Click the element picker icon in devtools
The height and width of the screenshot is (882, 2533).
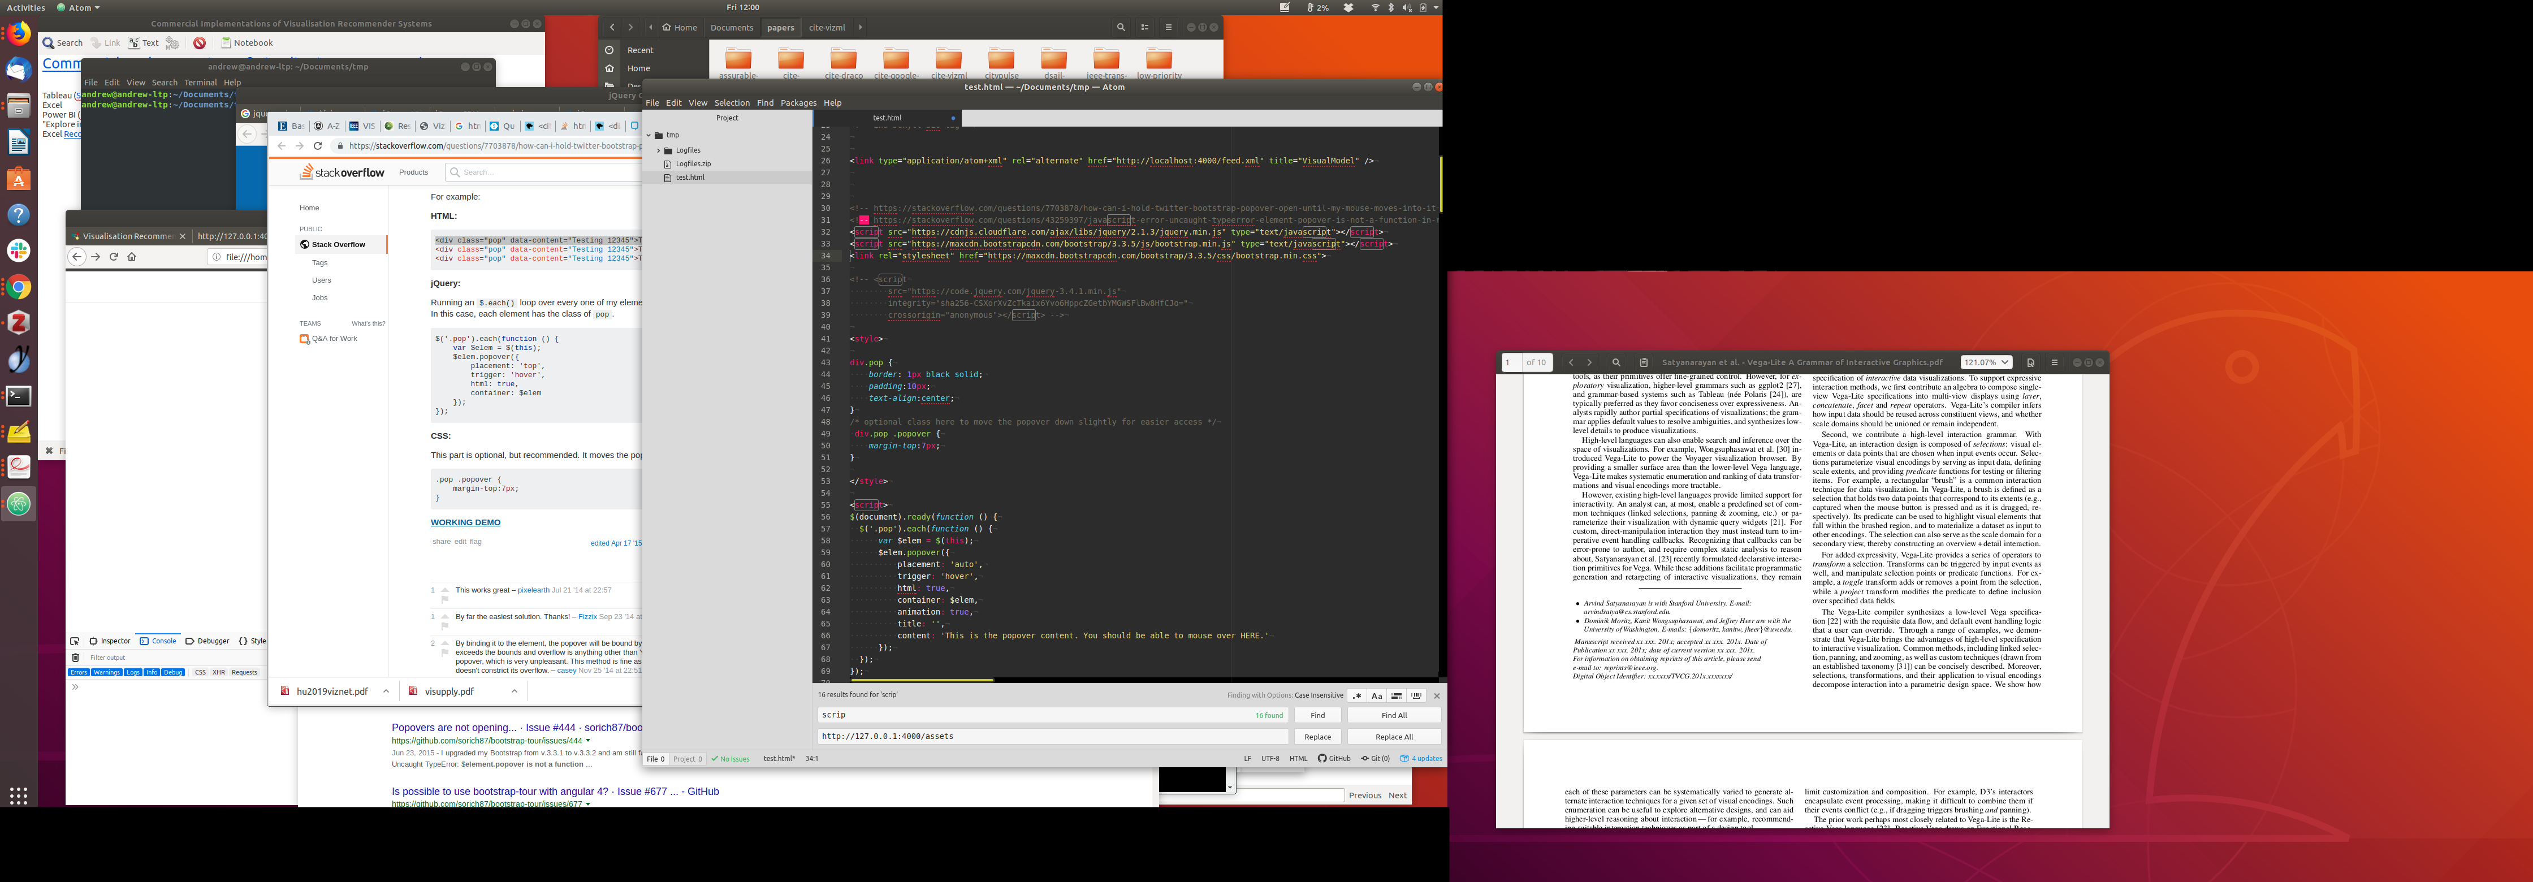75,641
